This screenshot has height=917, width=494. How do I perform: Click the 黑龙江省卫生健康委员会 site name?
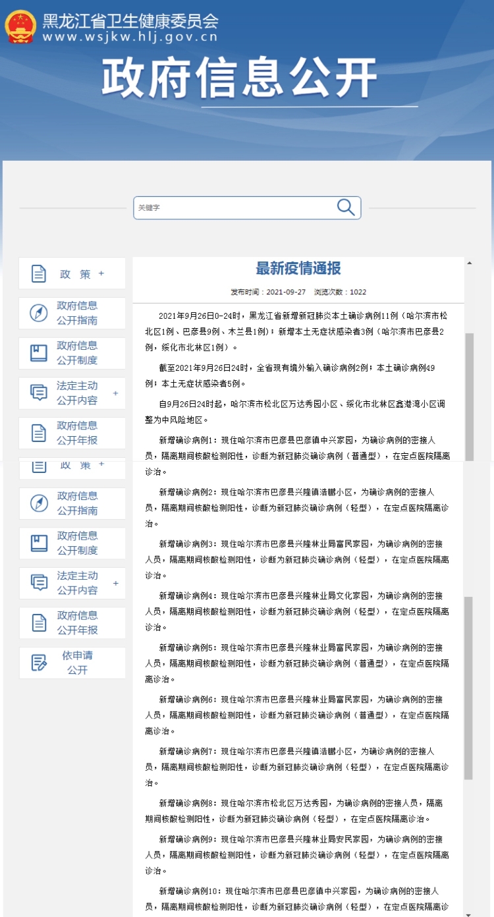point(130,20)
